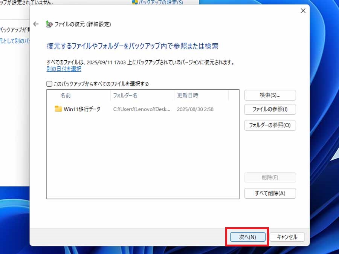Proceed with the 次へ(N) button
339x254 pixels.
[247, 237]
